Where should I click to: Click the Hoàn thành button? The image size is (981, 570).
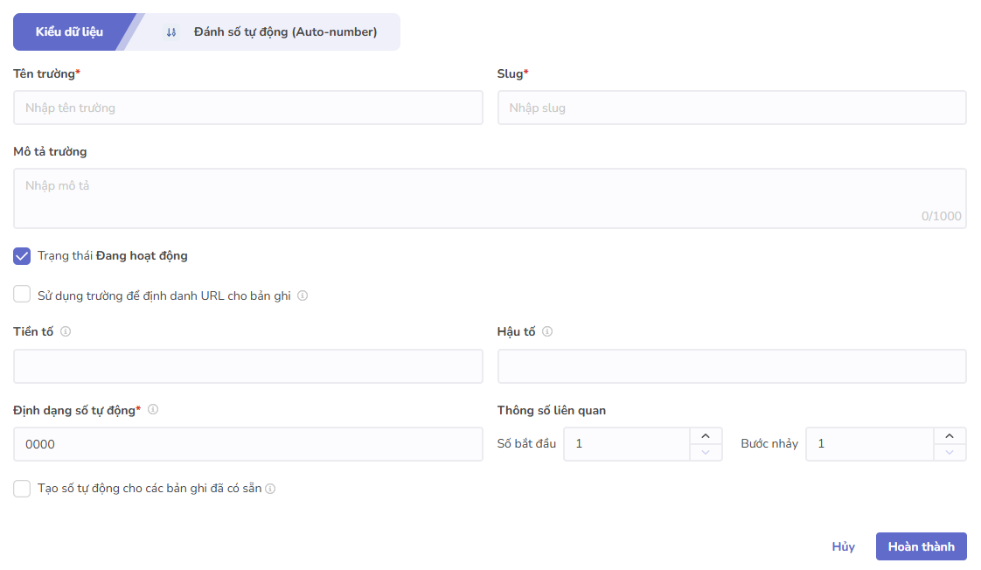point(921,546)
